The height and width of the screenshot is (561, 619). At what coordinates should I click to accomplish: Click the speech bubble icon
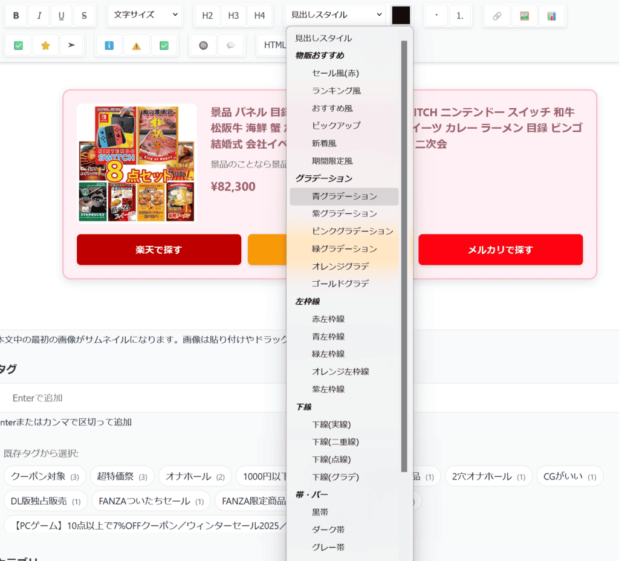click(230, 45)
